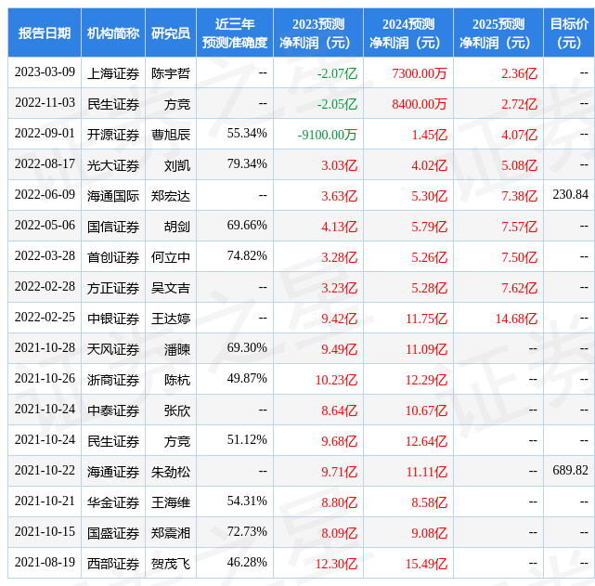
Task: Select researcher 张欣
Action: tap(177, 411)
